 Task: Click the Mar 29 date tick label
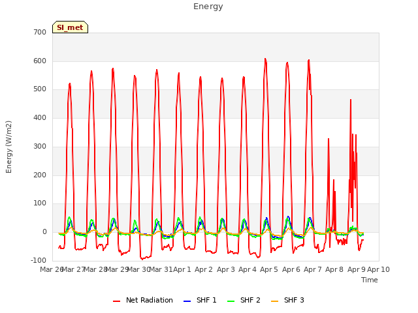coord(117,269)
